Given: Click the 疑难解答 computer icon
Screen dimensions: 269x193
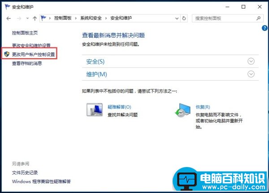Looking at the screenshot, I should [95, 110].
